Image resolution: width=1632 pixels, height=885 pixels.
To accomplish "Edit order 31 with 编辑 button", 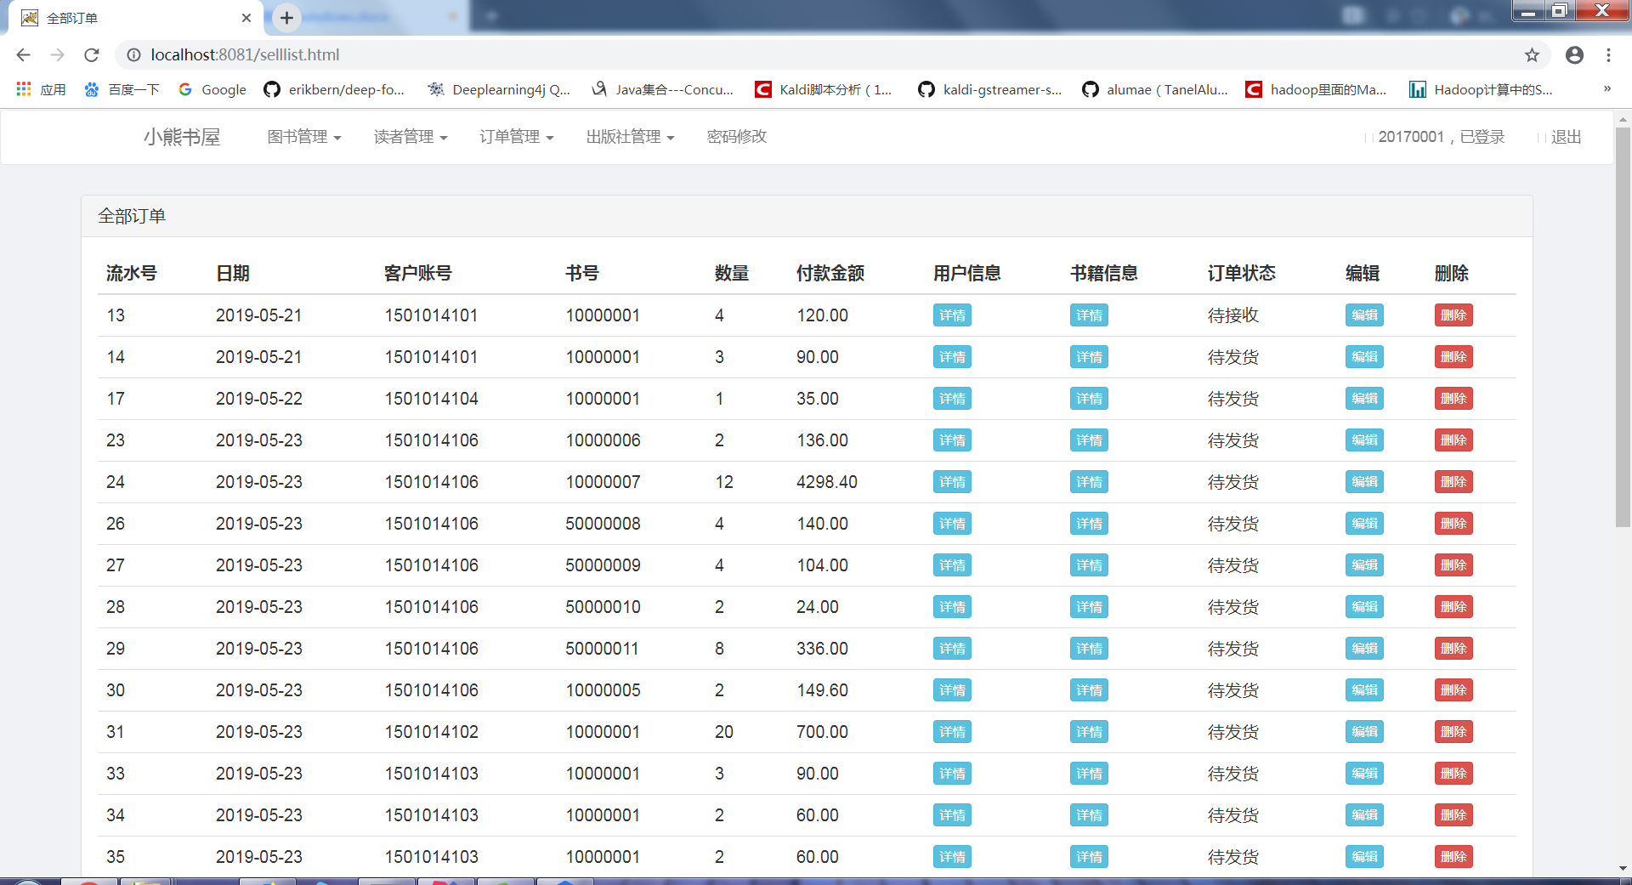I will tap(1364, 732).
